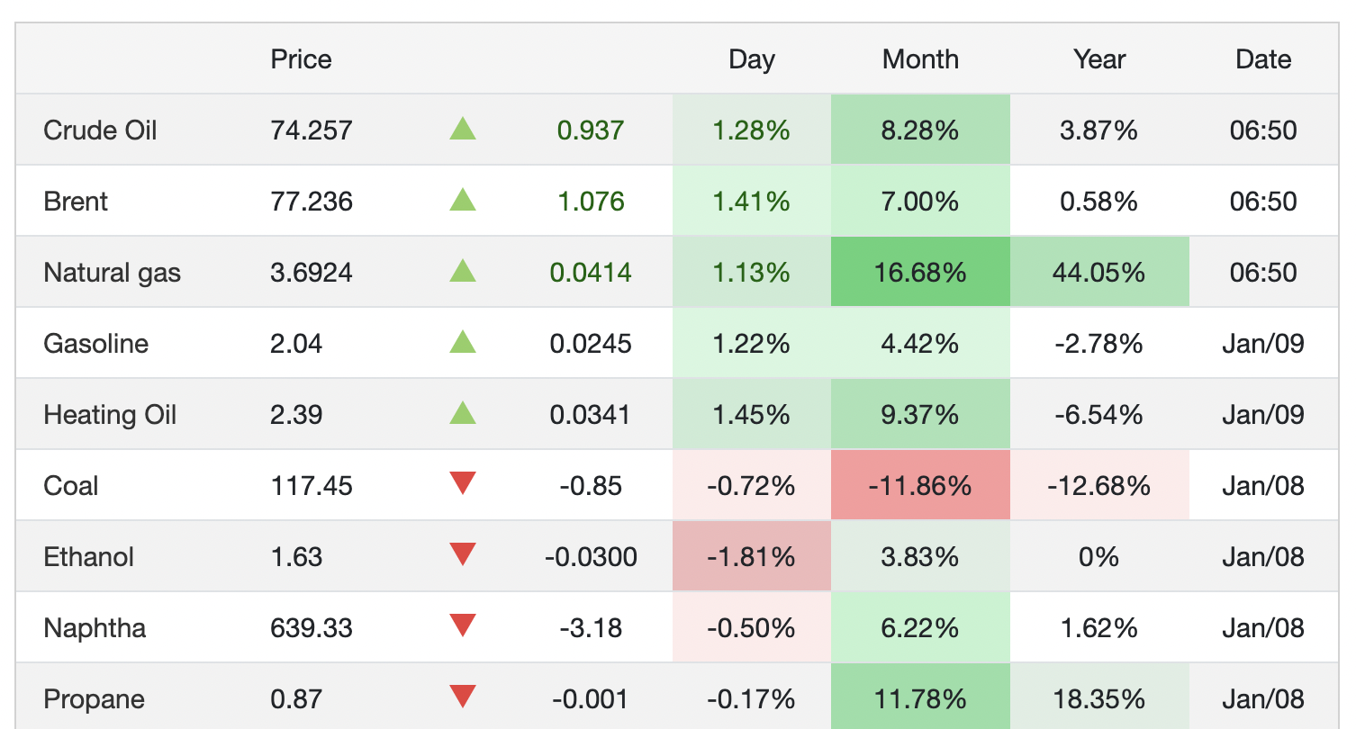The image size is (1356, 729).
Task: Click Ethanol year change 0%
Action: coord(1099,557)
